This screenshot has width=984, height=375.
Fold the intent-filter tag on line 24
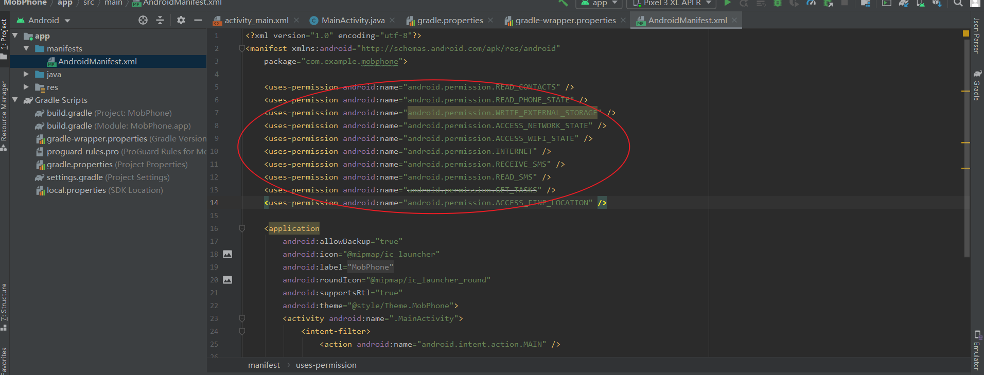point(242,331)
